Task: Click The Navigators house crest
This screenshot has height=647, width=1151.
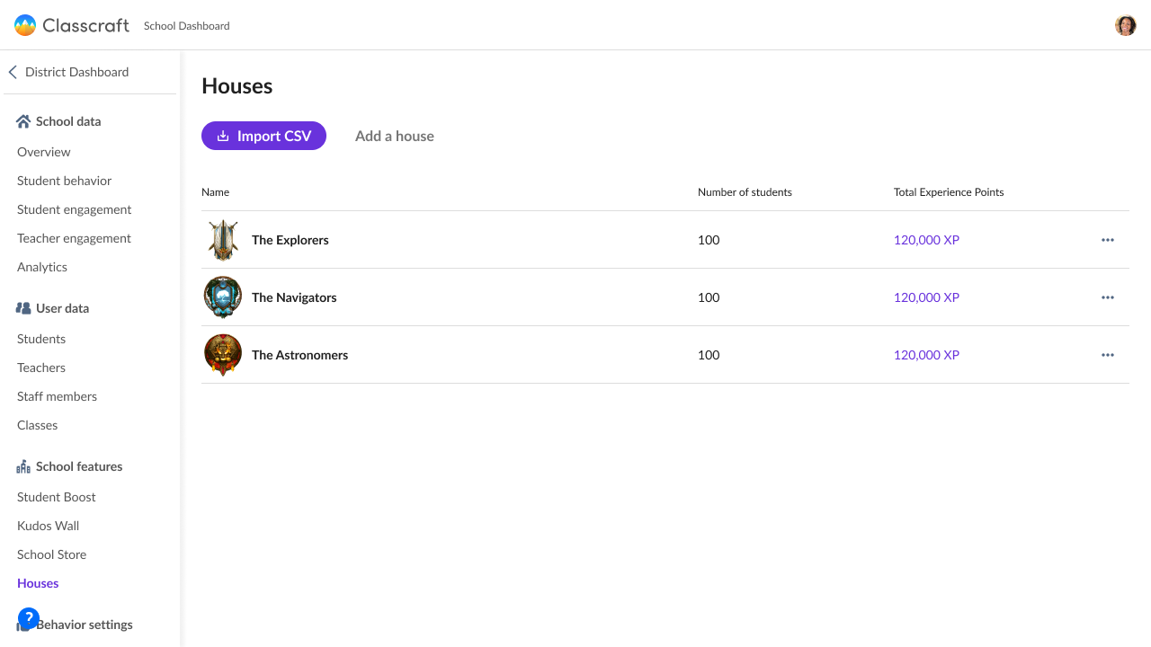Action: pos(223,297)
